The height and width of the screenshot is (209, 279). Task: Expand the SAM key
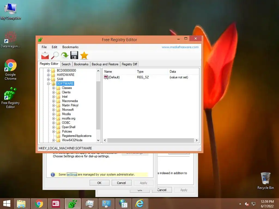click(48, 79)
